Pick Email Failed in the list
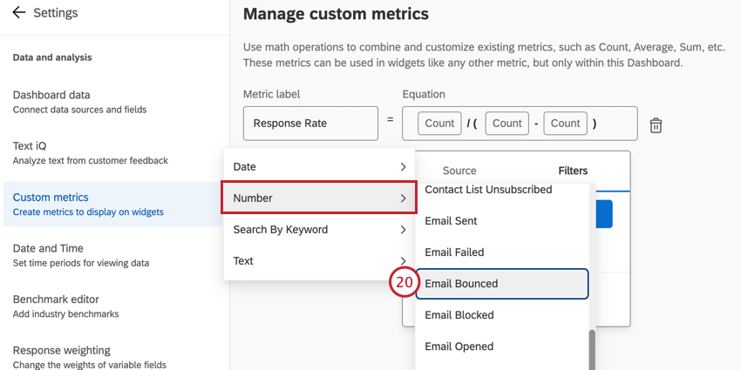This screenshot has width=741, height=370. pyautogui.click(x=501, y=252)
